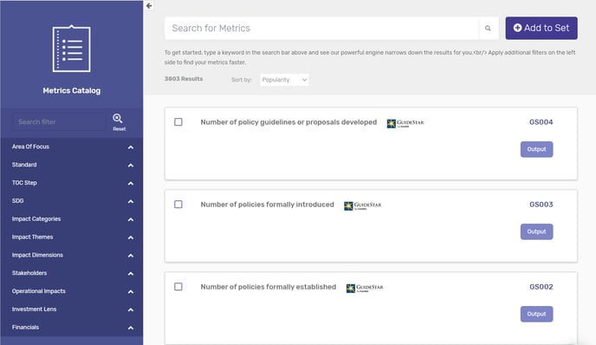
Task: Click the Metrics Catalog clipboard icon
Action: (71, 49)
